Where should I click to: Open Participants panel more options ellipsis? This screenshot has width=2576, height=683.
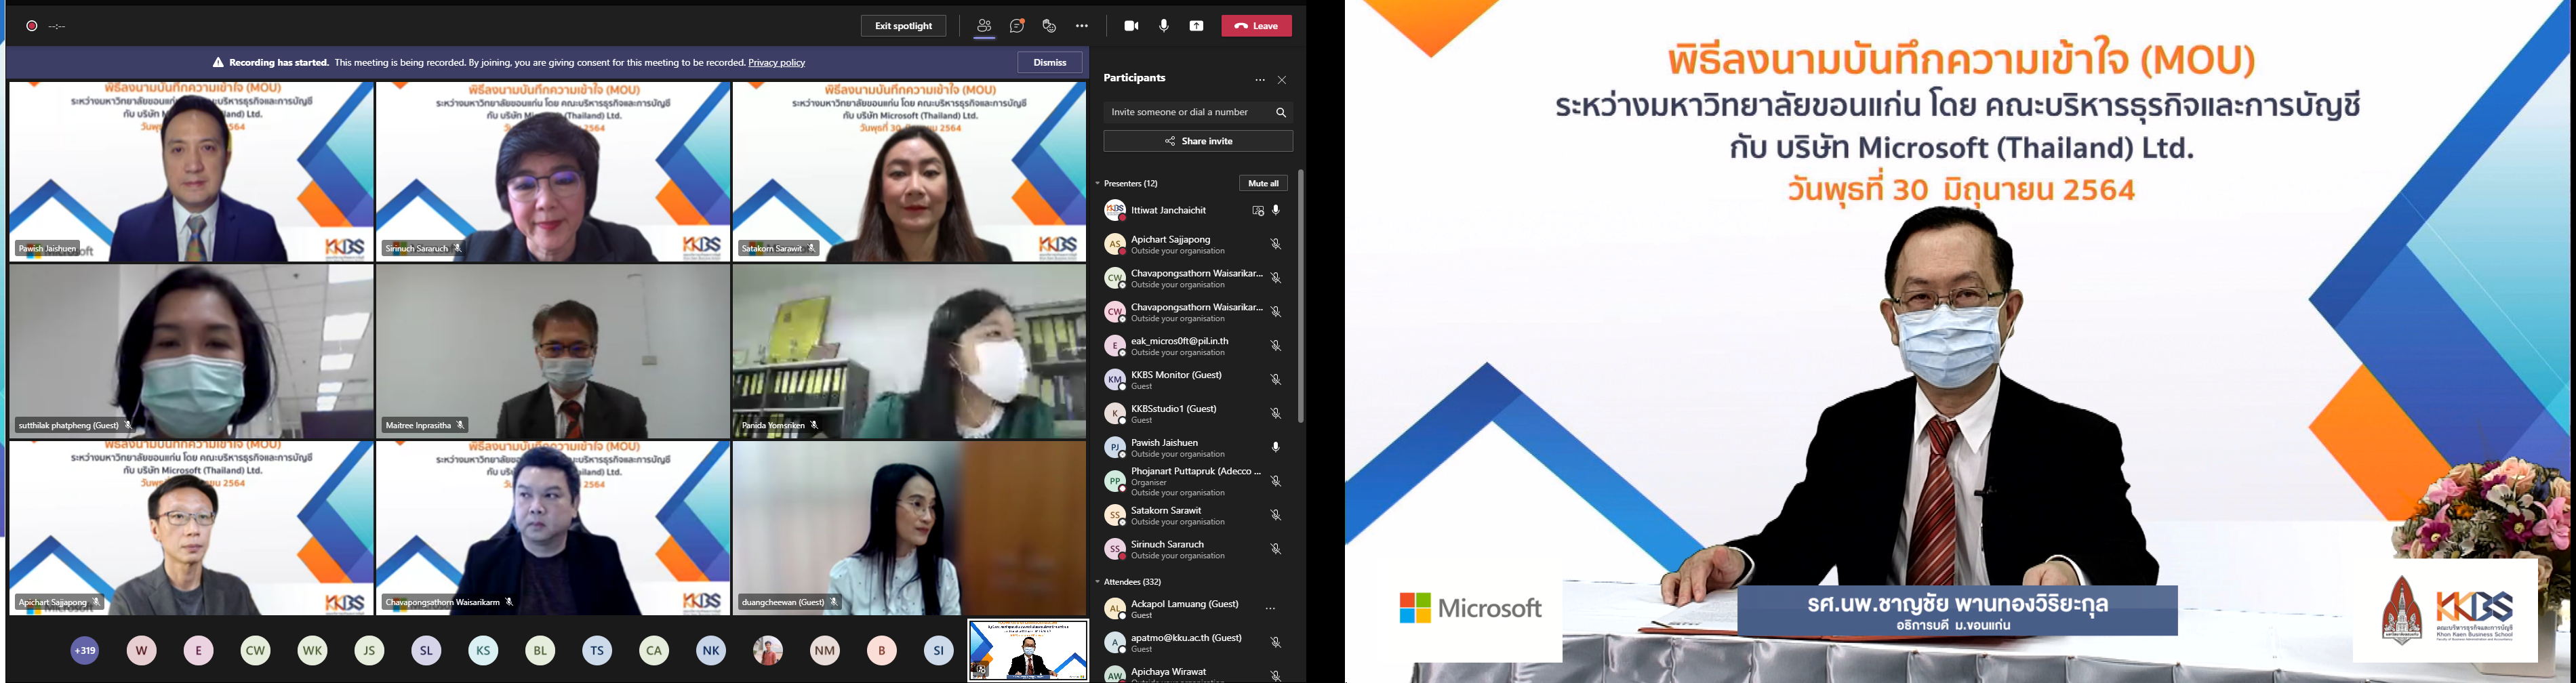tap(1260, 80)
